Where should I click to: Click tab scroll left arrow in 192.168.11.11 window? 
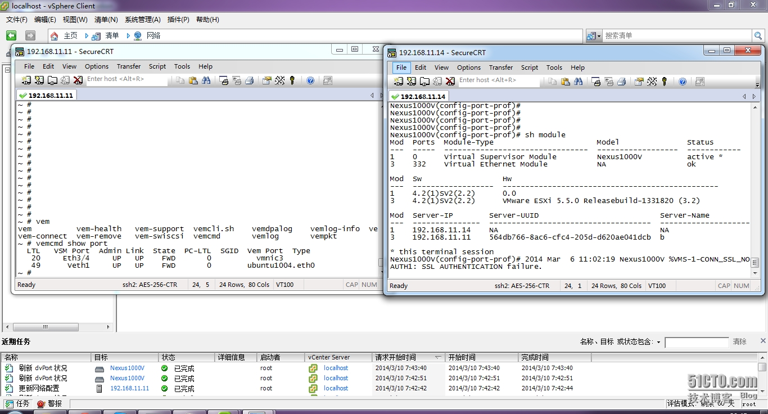[372, 96]
